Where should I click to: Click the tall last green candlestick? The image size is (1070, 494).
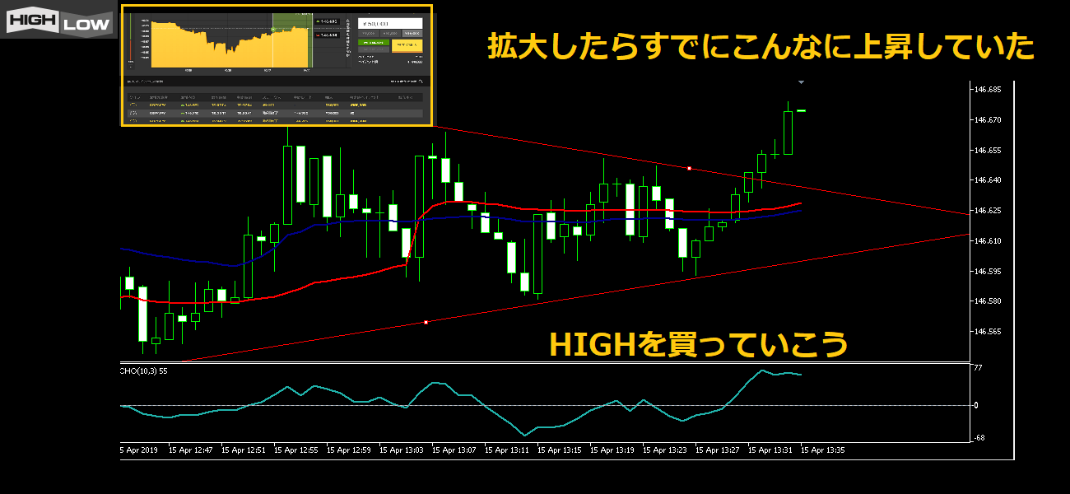[788, 133]
